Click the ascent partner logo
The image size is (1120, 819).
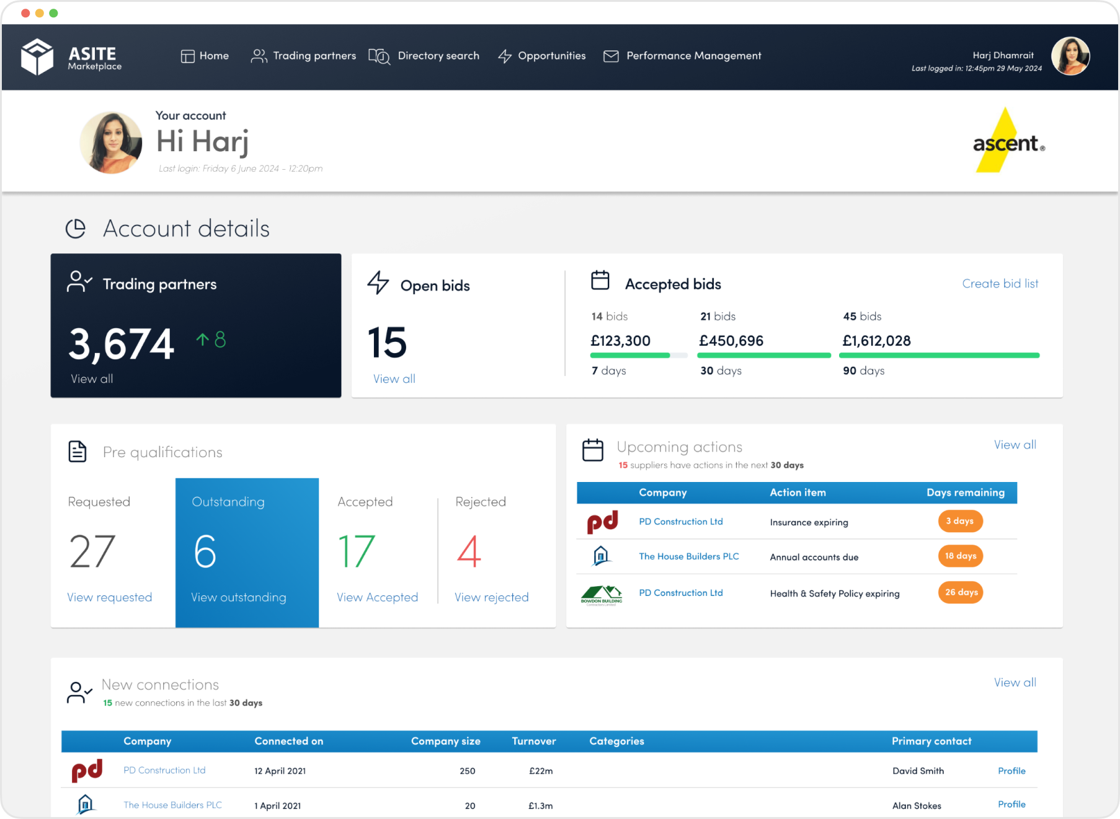[x=1007, y=141]
